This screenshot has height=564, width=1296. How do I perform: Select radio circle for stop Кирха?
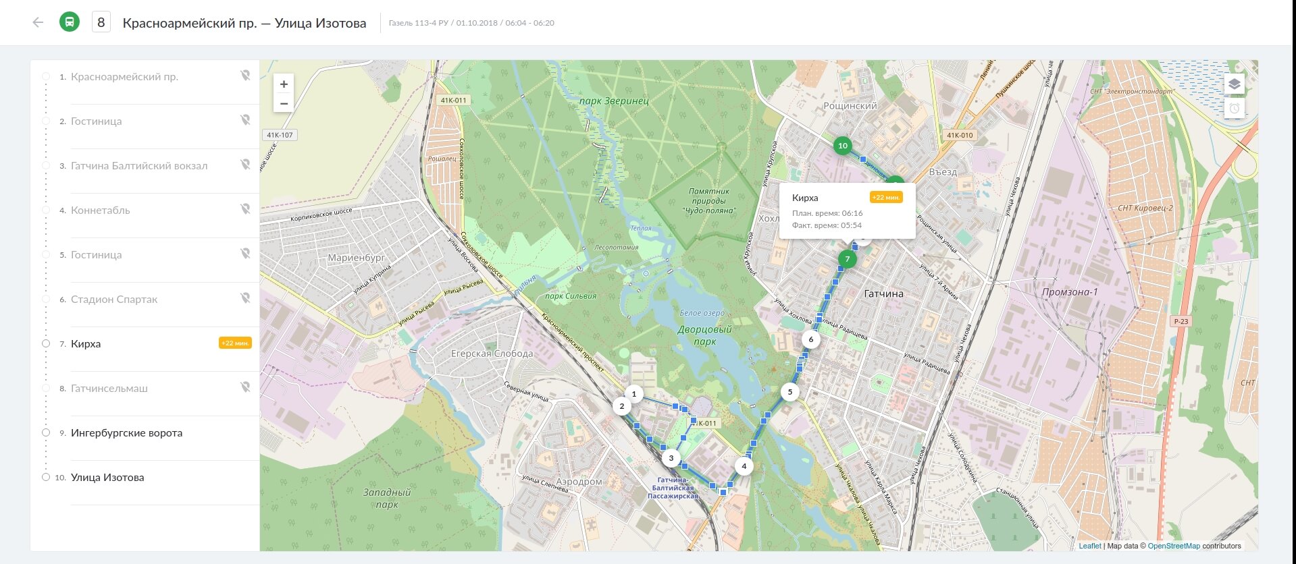tap(46, 343)
